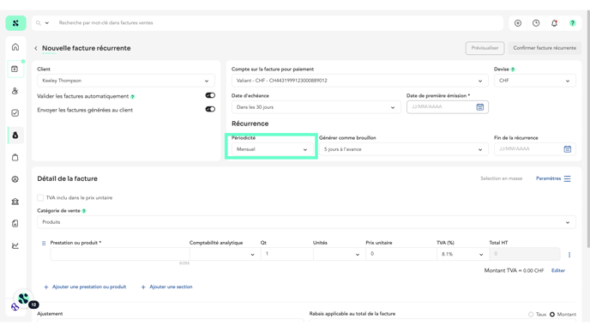590x332 pixels.
Task: Click the Editer link for Montant TVA
Action: tap(558, 270)
